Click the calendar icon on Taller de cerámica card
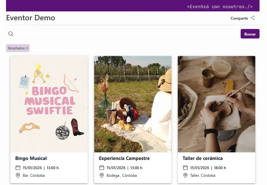This screenshot has height=185, width=267. click(x=185, y=168)
